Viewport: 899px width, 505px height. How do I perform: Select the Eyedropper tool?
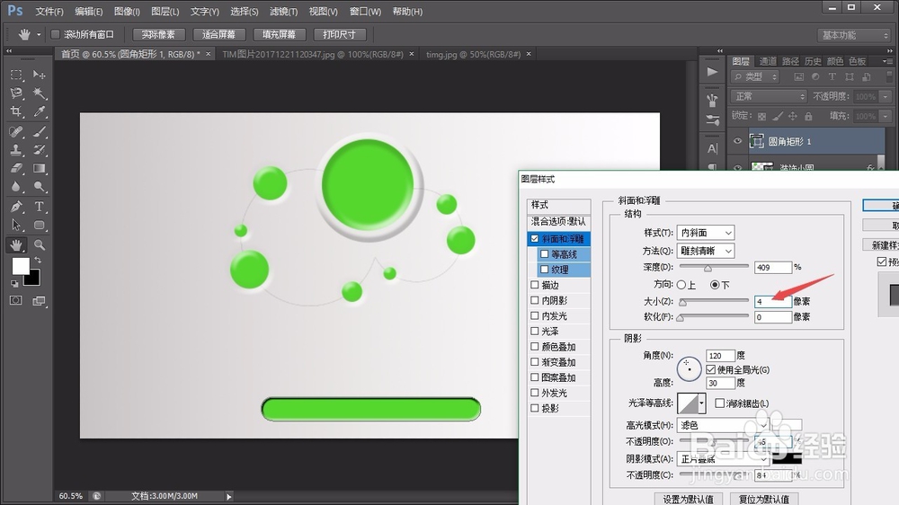click(39, 111)
